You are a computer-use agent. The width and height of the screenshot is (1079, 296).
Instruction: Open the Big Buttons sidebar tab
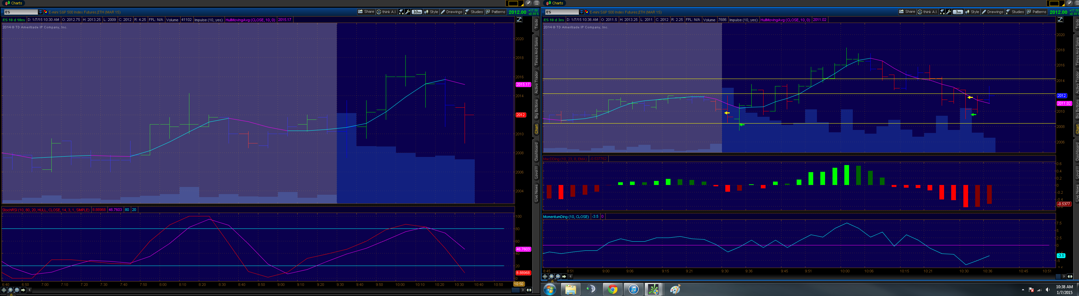point(536,110)
